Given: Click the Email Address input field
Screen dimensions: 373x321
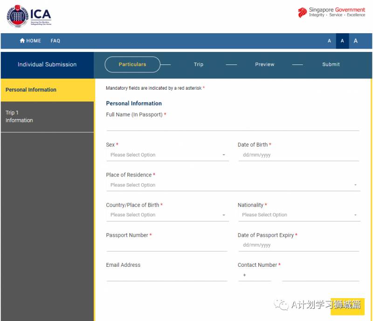Looking at the screenshot, I should point(166,276).
